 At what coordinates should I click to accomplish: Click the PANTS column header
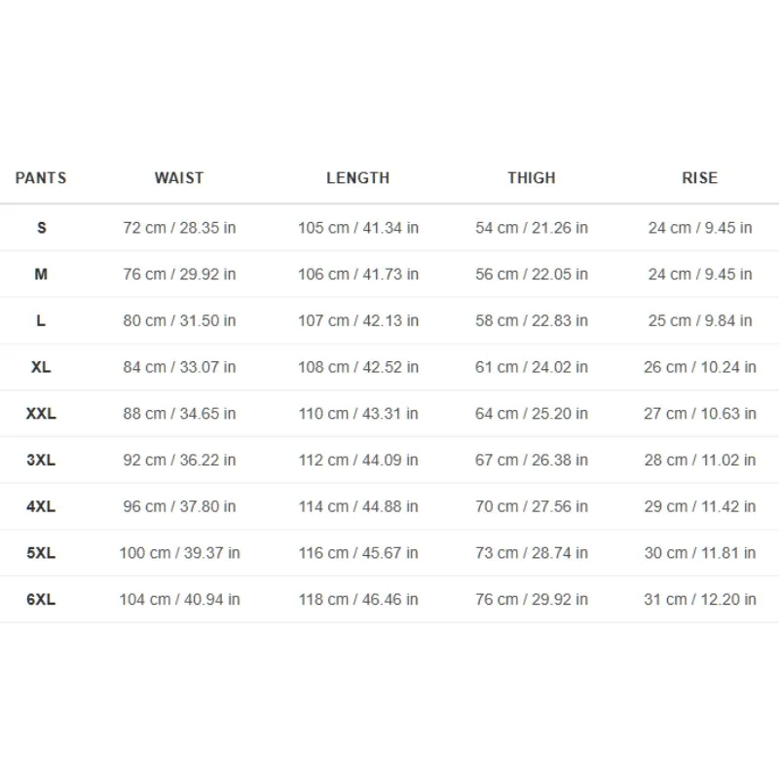(41, 178)
